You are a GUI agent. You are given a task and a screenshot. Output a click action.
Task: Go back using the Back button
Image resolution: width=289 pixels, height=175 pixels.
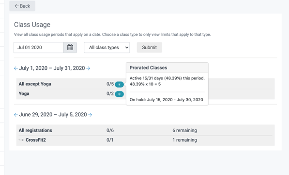(22, 6)
